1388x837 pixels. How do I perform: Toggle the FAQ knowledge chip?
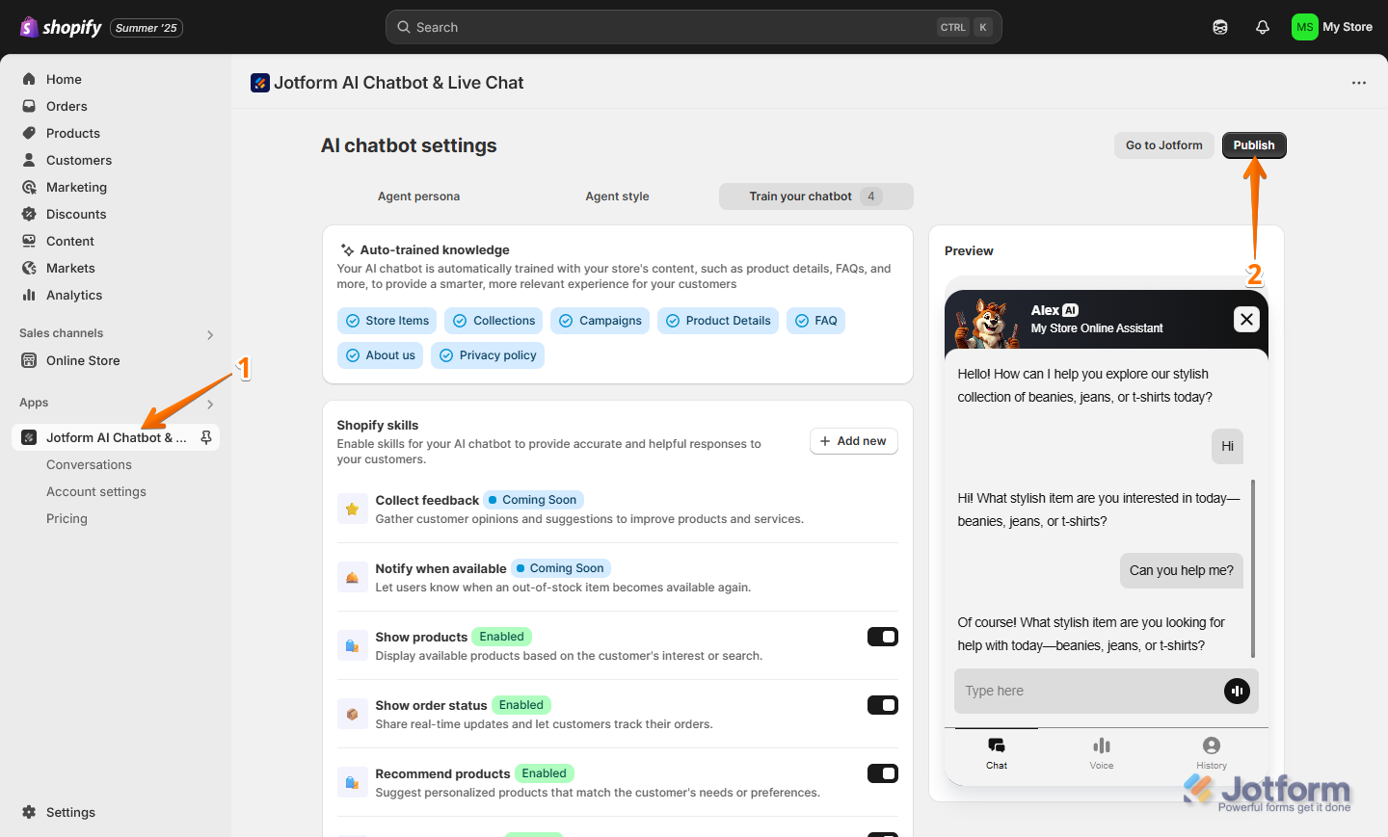pos(815,321)
